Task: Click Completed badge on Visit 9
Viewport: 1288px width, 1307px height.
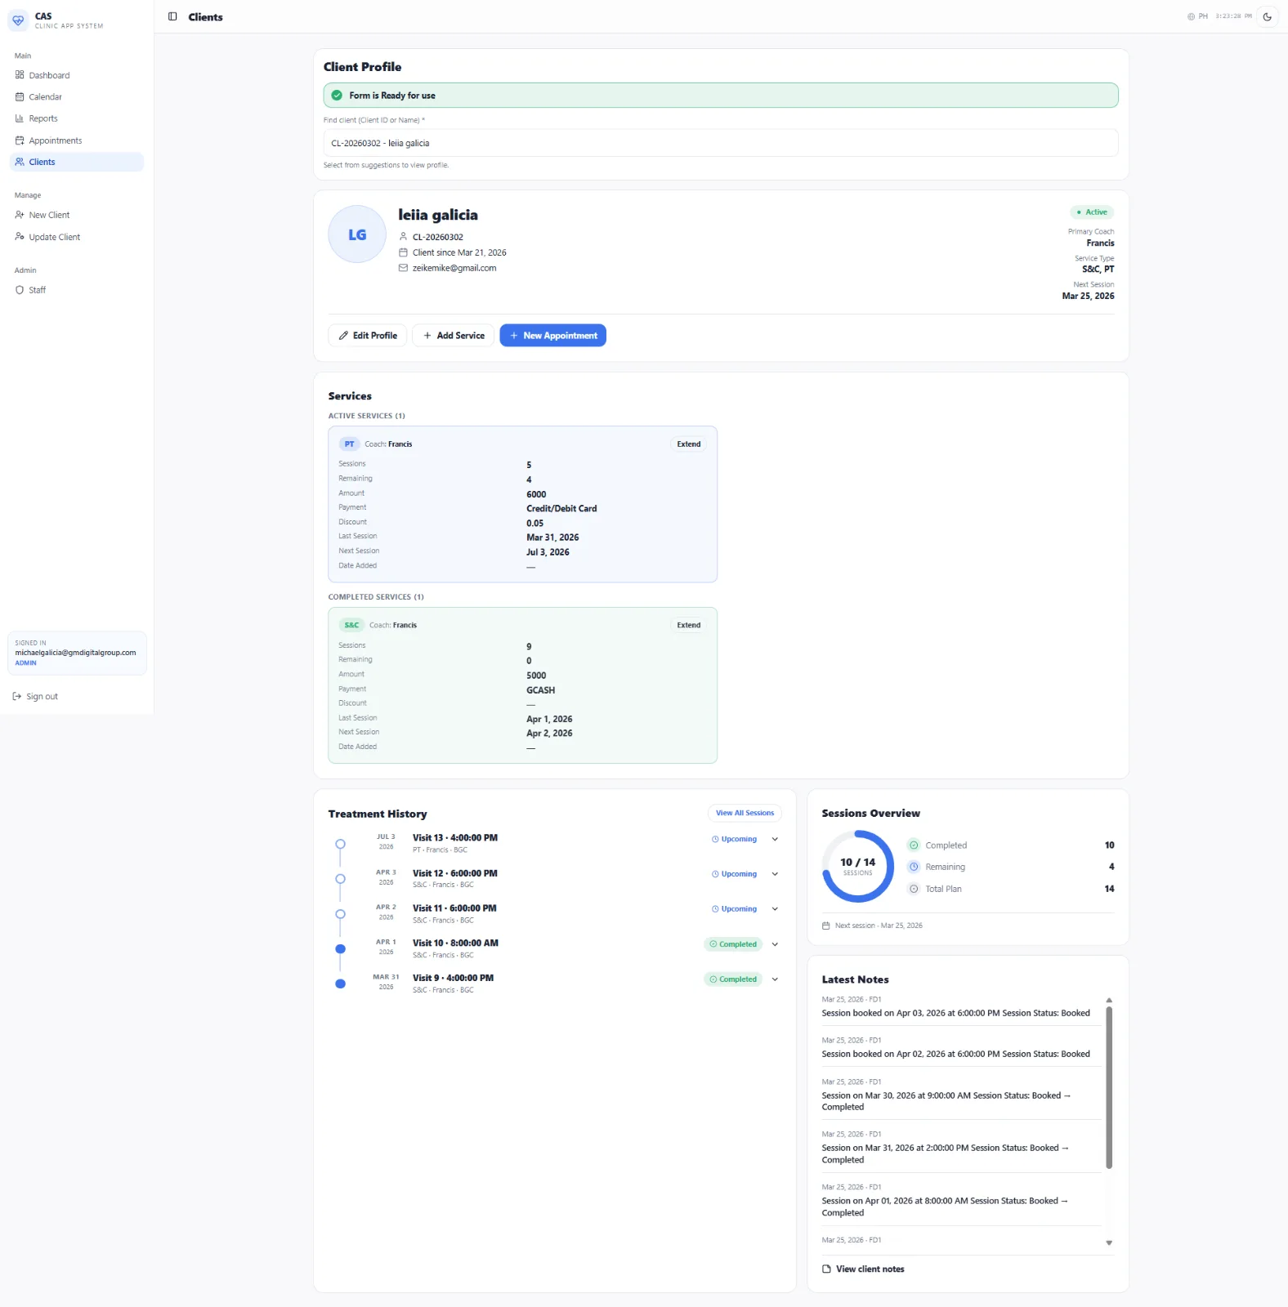Action: [733, 979]
